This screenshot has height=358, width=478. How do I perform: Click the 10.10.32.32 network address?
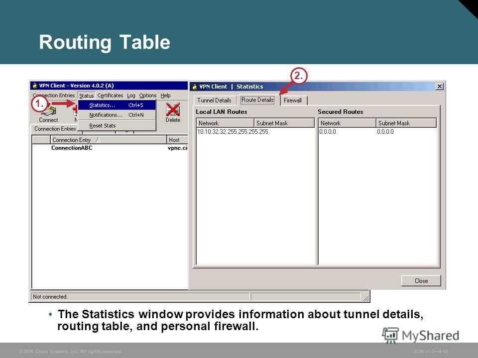pos(212,132)
